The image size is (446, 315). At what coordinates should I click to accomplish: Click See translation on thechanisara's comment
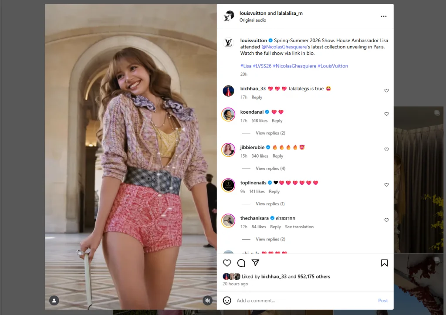pyautogui.click(x=299, y=227)
